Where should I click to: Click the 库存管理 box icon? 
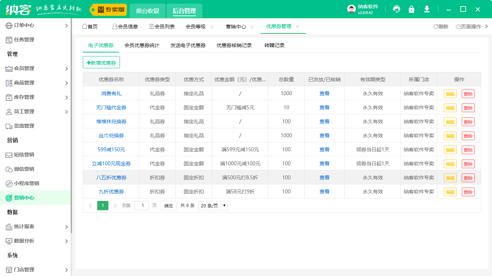pos(9,97)
